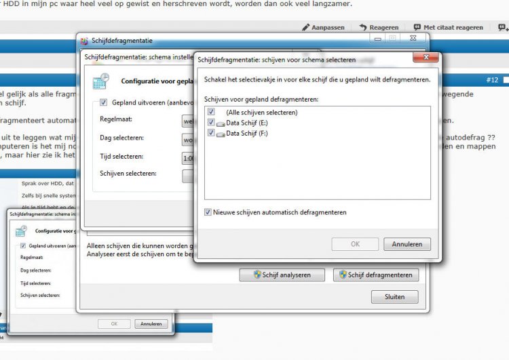Toggle Gepland uitvoeren checkbox in small thumbnail dialog
Image resolution: width=509 pixels, height=360 pixels.
click(x=23, y=245)
